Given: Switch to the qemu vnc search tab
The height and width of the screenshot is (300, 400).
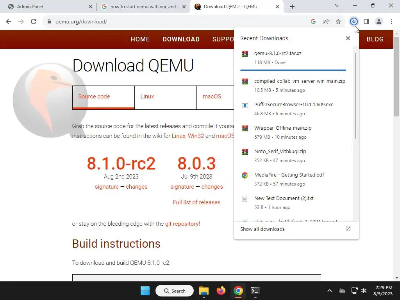Looking at the screenshot, I should [143, 7].
